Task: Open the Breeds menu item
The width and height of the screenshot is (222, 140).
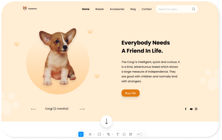Action: tap(100, 9)
